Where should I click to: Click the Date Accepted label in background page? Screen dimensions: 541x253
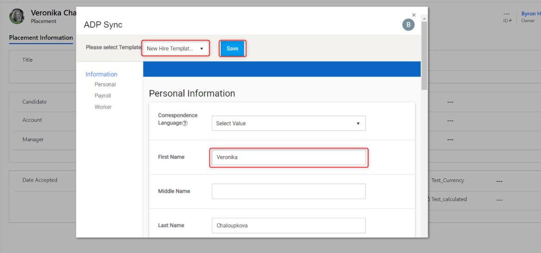pos(40,180)
